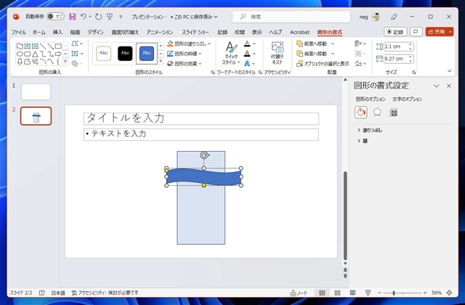Image resolution: width=465 pixels, height=305 pixels.
Task: Open text outline A dropdown
Action: pos(249,54)
